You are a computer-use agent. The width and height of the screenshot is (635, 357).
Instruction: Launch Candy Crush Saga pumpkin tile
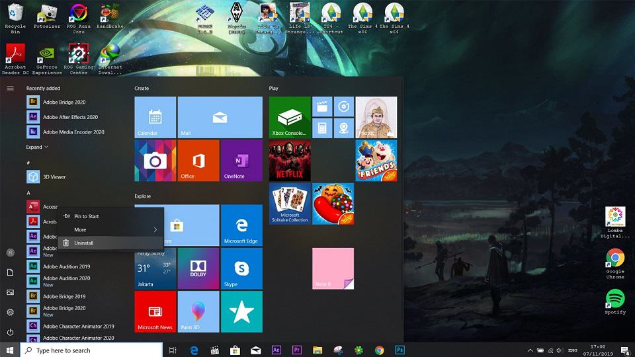tap(333, 204)
